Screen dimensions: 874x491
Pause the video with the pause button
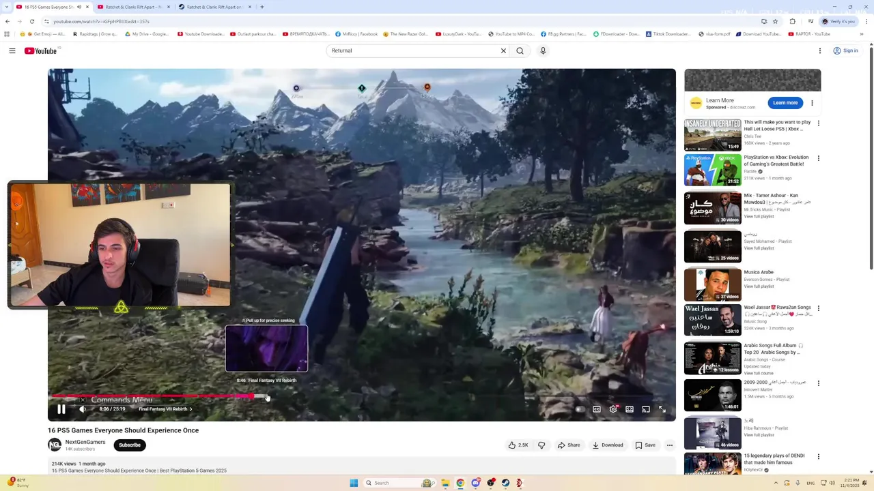[61, 409]
